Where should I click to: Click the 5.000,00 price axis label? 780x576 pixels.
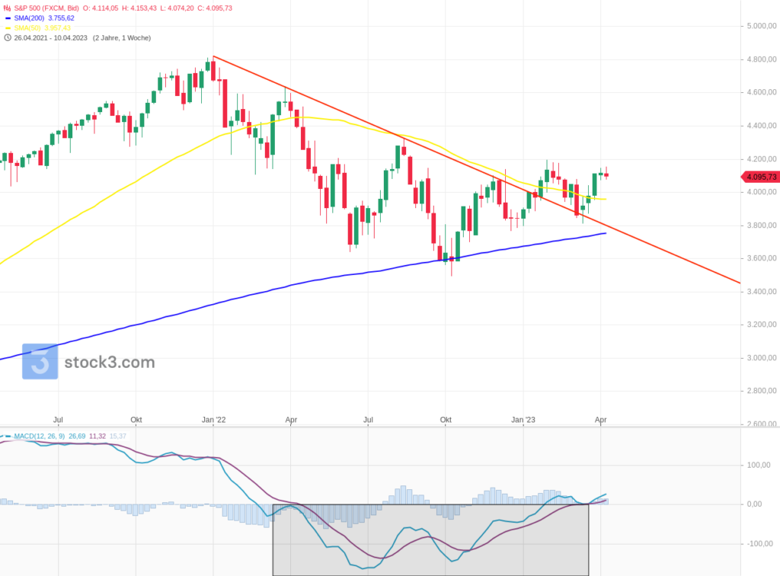click(762, 26)
